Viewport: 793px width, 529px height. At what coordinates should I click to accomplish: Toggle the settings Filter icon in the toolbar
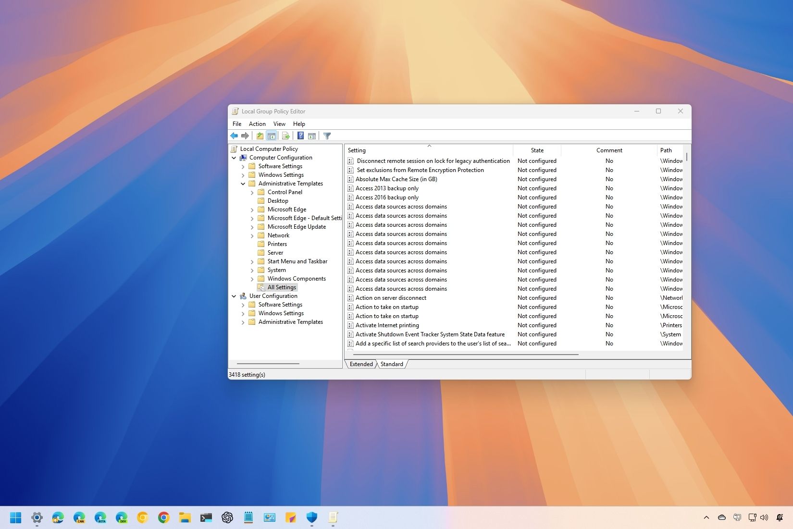tap(327, 135)
